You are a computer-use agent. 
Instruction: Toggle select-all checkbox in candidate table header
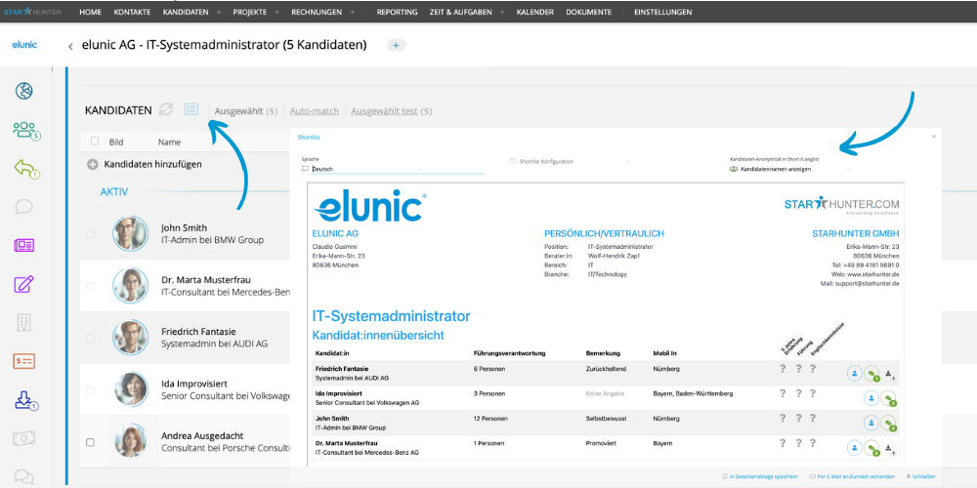click(95, 142)
